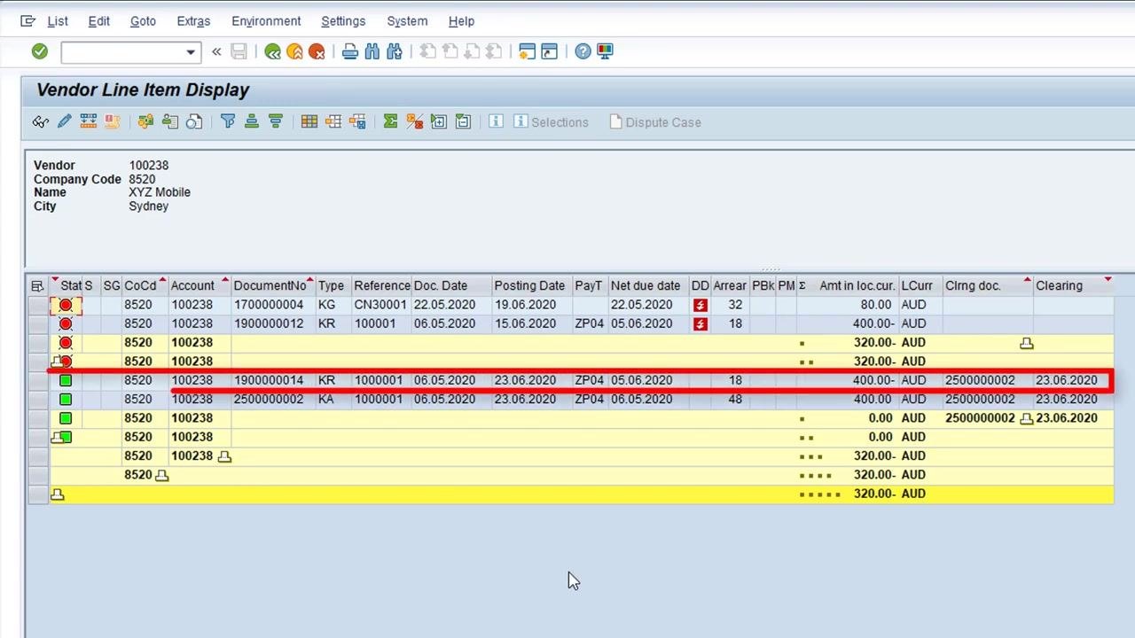Click the green Enter checkmark icon

pos(39,51)
